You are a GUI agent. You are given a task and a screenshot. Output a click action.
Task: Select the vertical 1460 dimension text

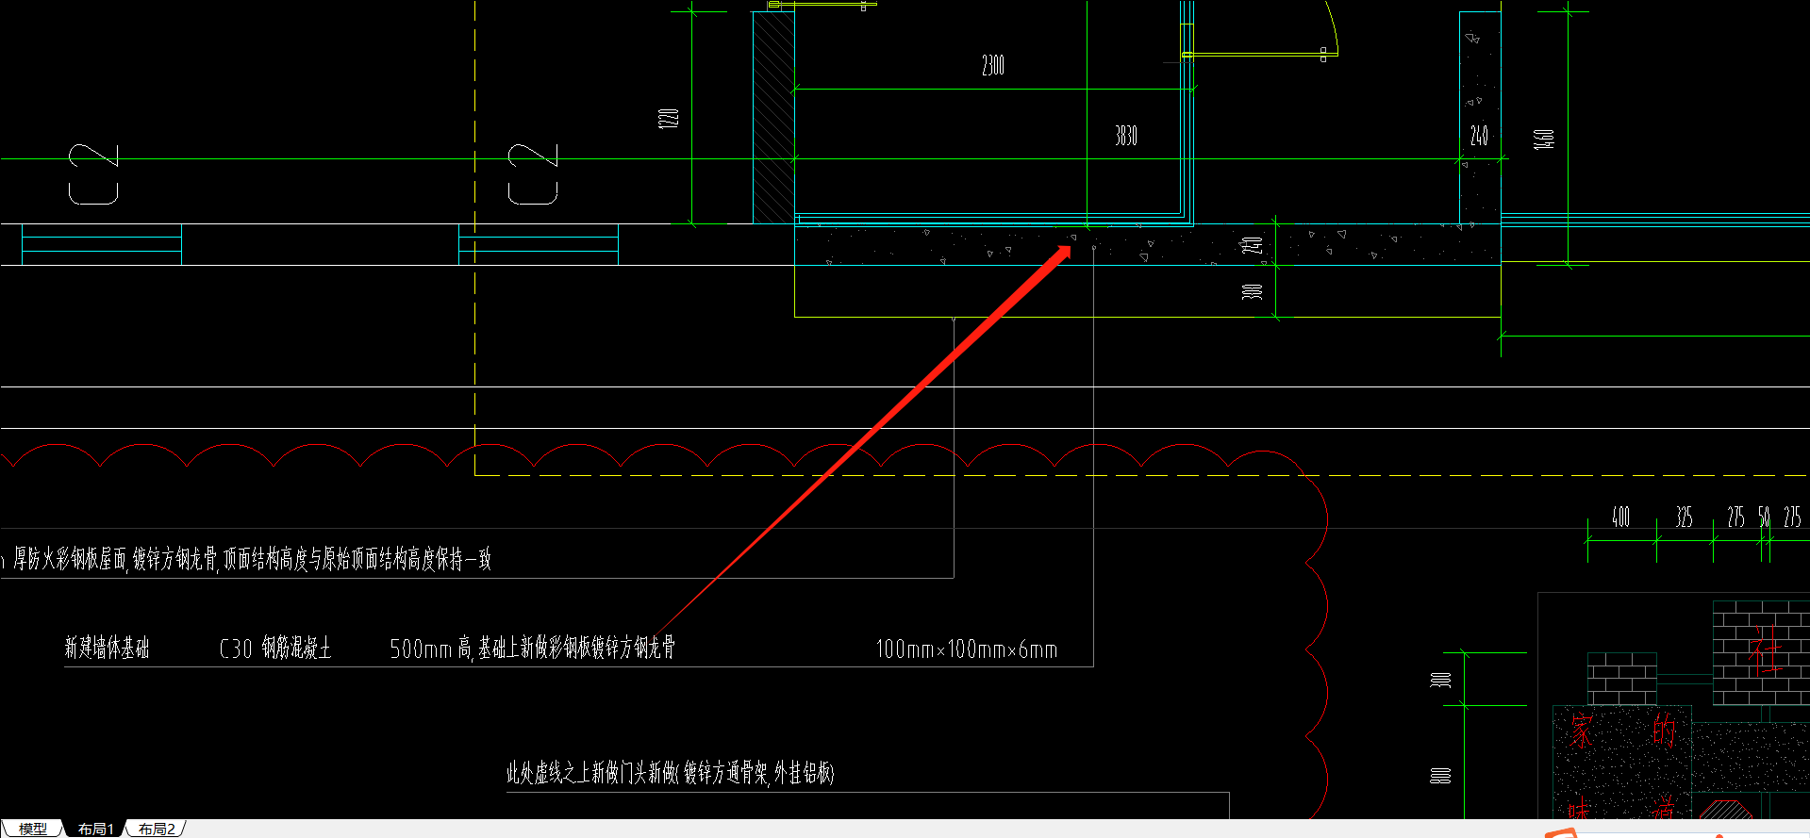(1544, 139)
